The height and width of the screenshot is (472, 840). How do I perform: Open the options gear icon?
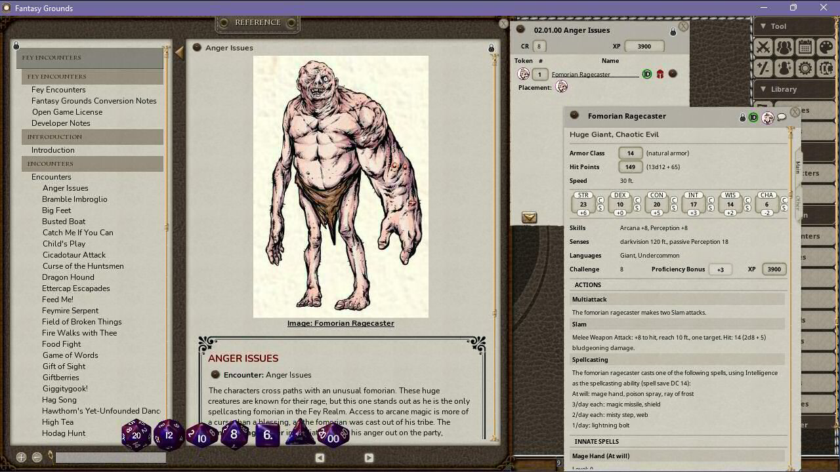click(x=804, y=68)
